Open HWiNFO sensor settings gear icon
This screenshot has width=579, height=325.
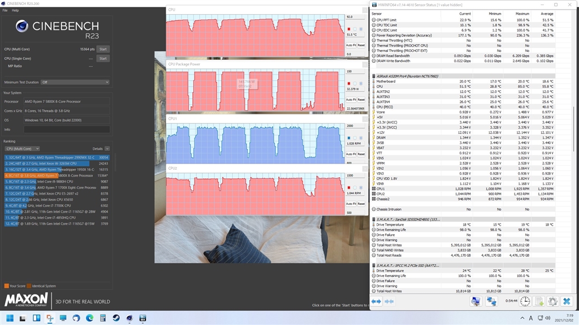(552, 301)
